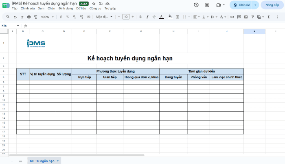Redo the last action
The image size is (285, 164).
(22, 17)
